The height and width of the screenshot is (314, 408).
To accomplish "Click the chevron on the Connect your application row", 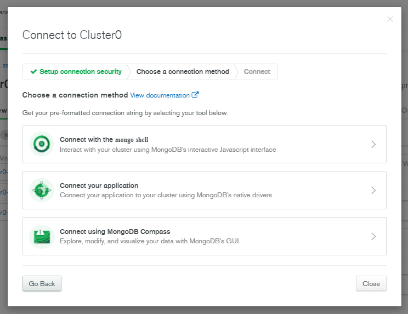I will point(373,190).
